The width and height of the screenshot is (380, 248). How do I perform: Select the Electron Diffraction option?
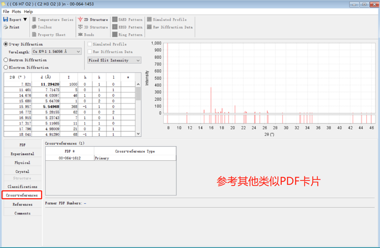pos(6,67)
